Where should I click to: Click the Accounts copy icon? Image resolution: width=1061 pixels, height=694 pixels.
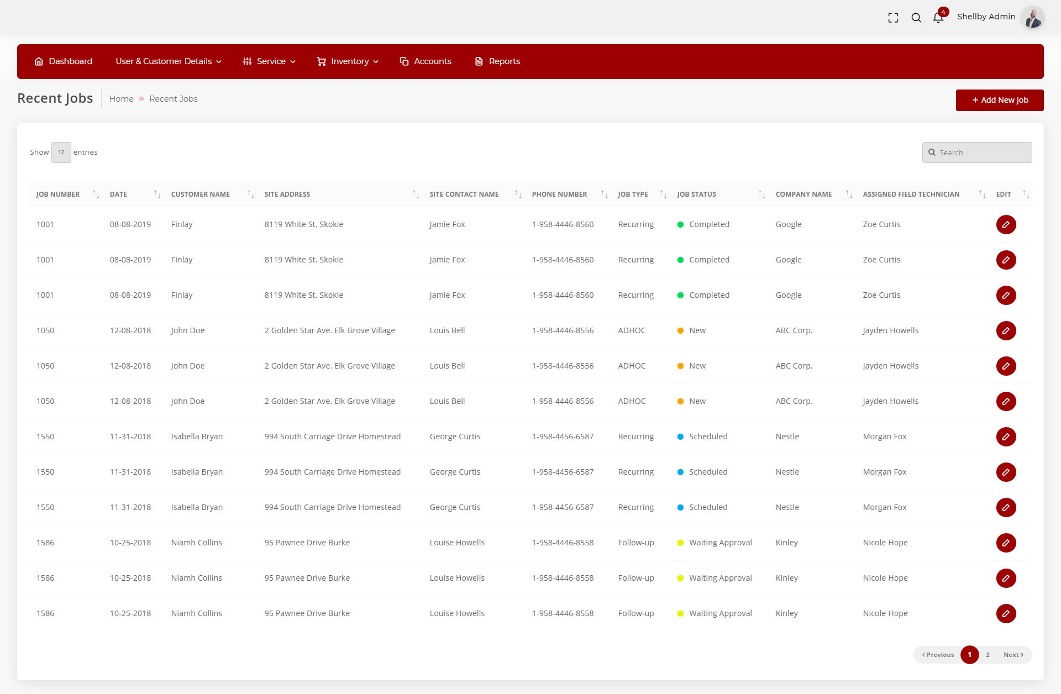(404, 61)
